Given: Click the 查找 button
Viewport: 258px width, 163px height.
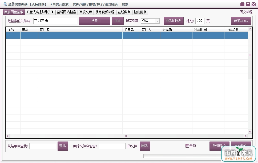Looking at the screenshot, I should click(63, 146).
